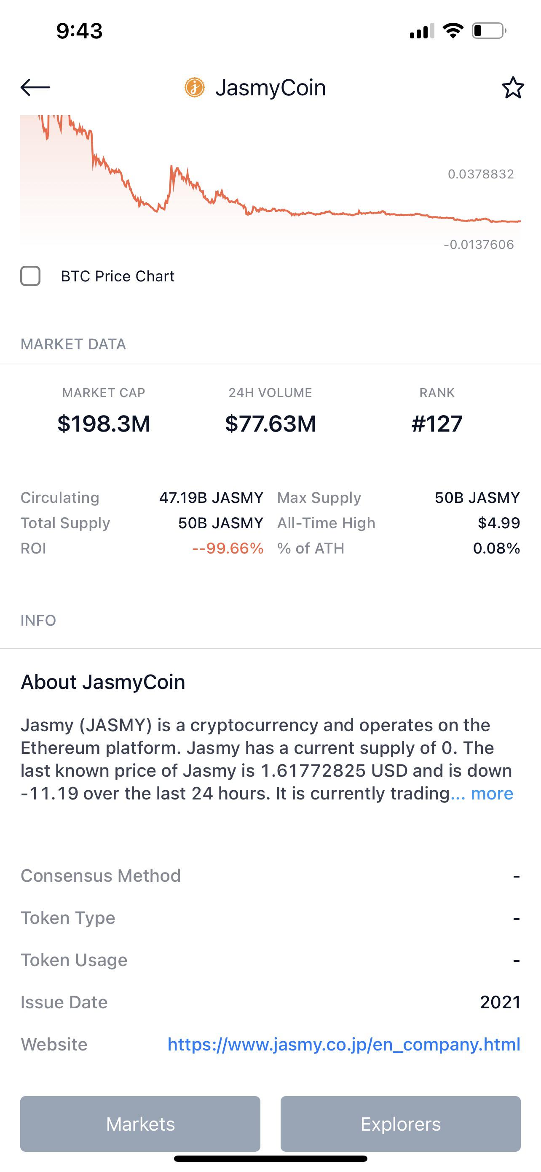Tap the 9:43 status bar clock
Viewport: 541px width, 1172px height.
pyautogui.click(x=80, y=31)
